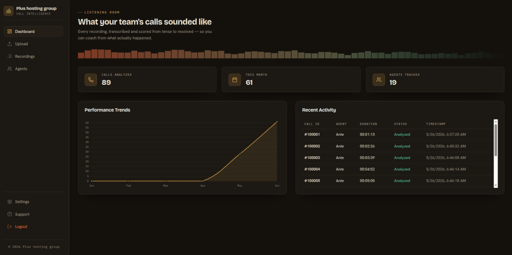
Task: Select call ID #100001
Action: (x=312, y=134)
